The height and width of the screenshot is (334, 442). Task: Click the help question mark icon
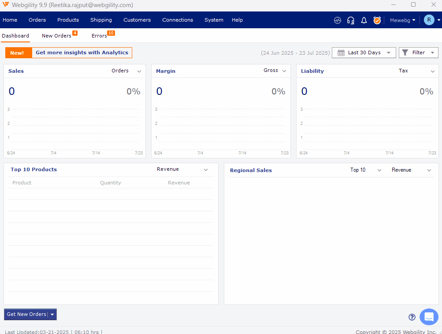coord(412,317)
